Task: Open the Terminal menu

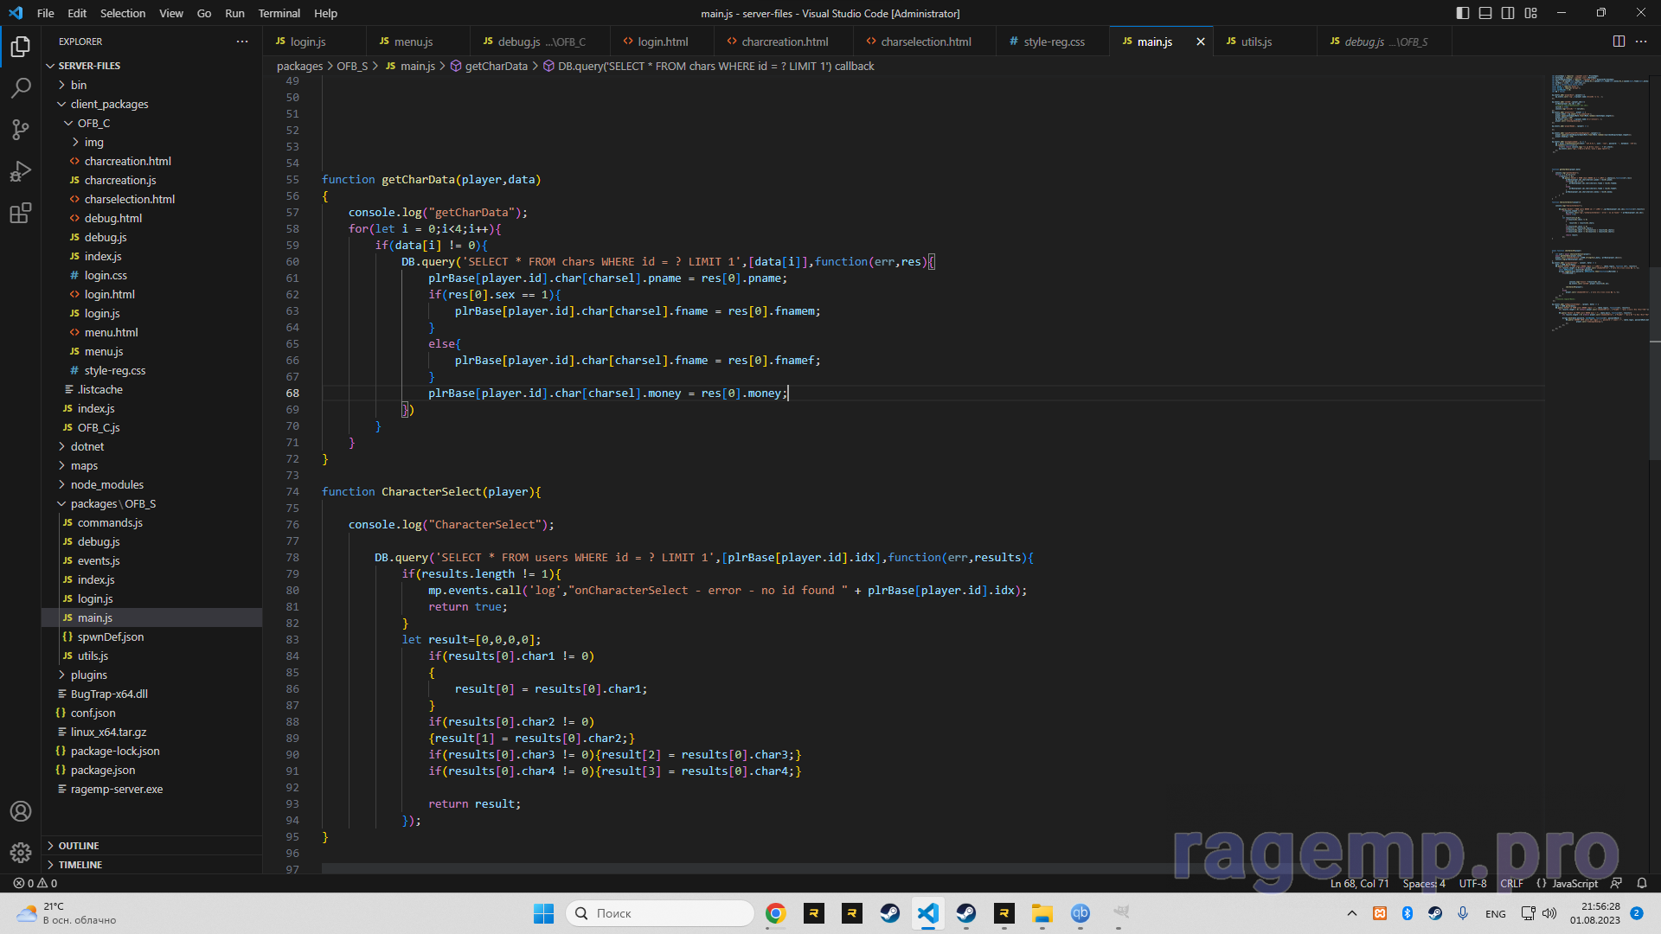Action: click(279, 13)
